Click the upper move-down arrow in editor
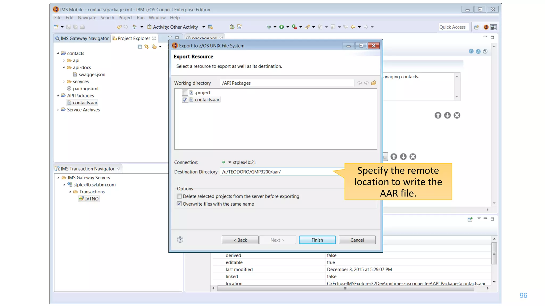Screen dimensions: 545x306 (x=447, y=115)
